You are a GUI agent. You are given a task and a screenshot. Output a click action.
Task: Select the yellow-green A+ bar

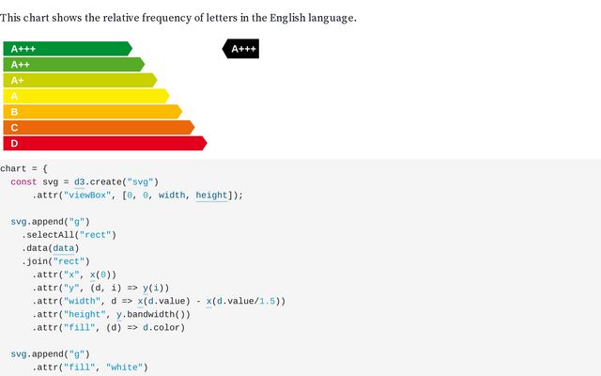click(x=79, y=81)
